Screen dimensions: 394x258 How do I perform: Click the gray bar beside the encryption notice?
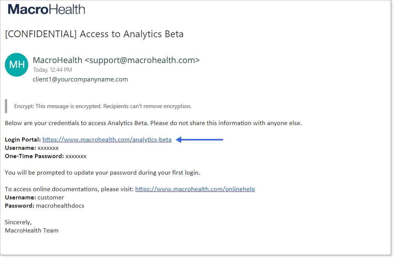click(6, 106)
